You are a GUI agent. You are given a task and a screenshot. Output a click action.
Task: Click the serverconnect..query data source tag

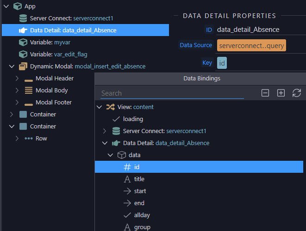(251, 46)
